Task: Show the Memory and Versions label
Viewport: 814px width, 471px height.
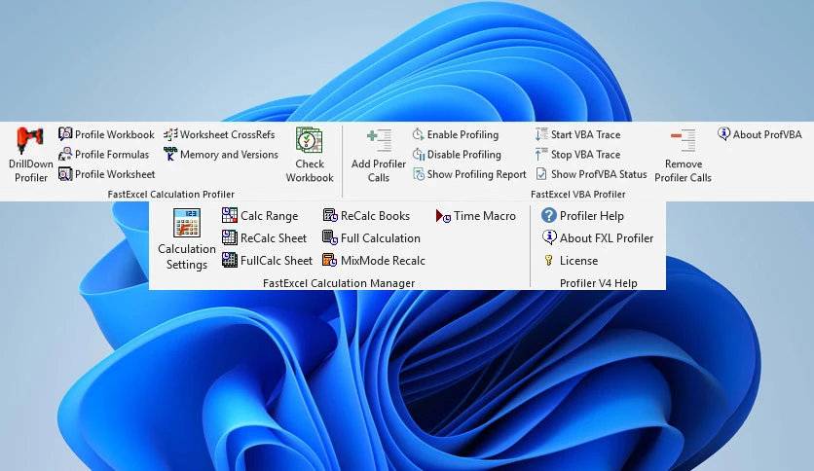Action: pyautogui.click(x=229, y=154)
